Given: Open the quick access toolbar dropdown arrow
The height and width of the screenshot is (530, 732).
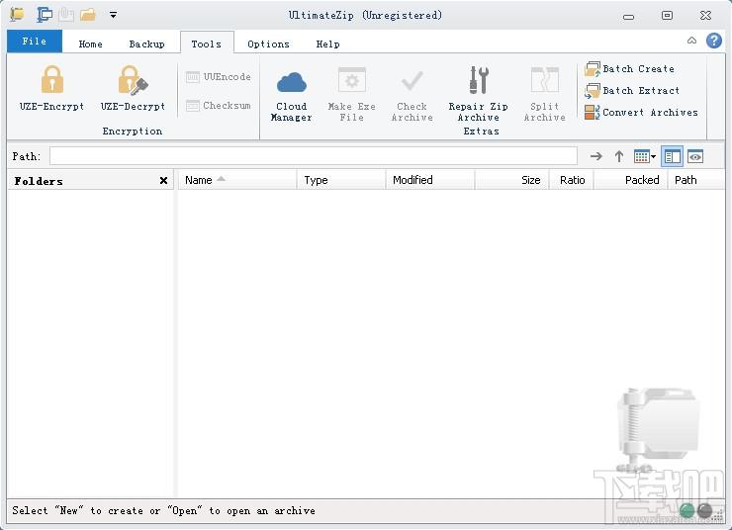Looking at the screenshot, I should click(x=113, y=15).
